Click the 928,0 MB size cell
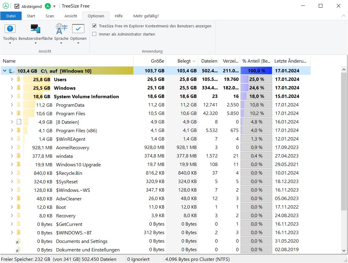 point(154,147)
